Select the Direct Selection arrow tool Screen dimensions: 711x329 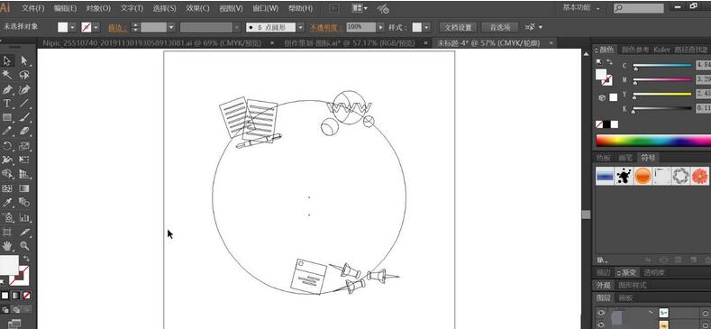(24, 60)
